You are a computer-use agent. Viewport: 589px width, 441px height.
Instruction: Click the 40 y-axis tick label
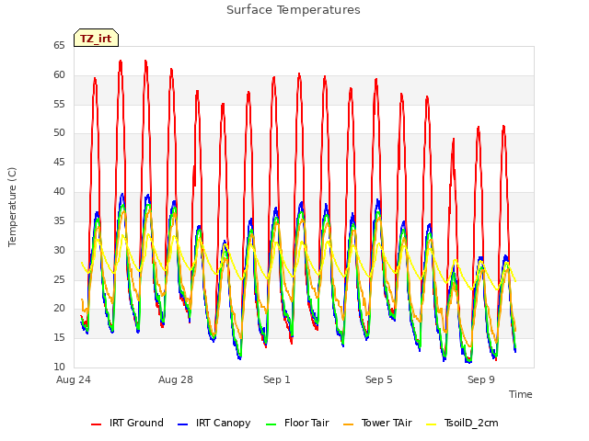click(x=59, y=192)
